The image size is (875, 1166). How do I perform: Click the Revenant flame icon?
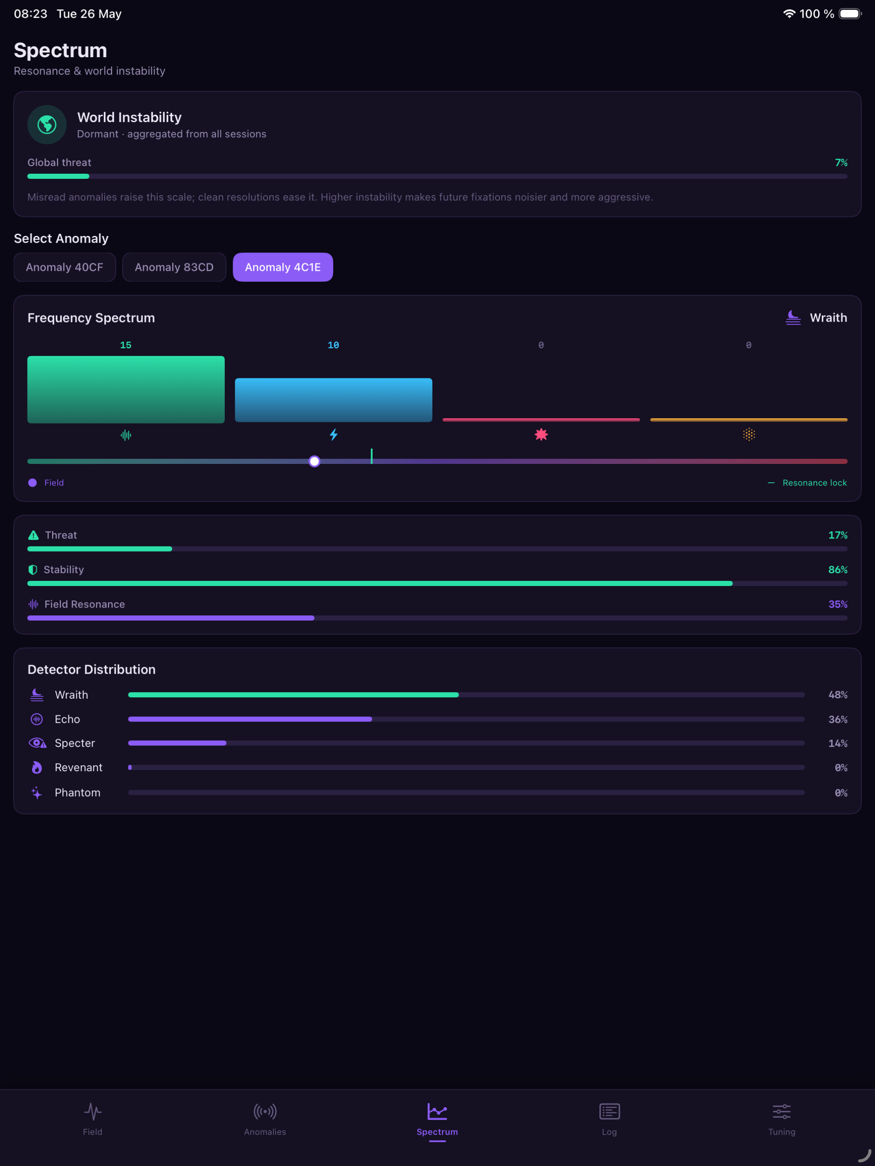[x=37, y=767]
